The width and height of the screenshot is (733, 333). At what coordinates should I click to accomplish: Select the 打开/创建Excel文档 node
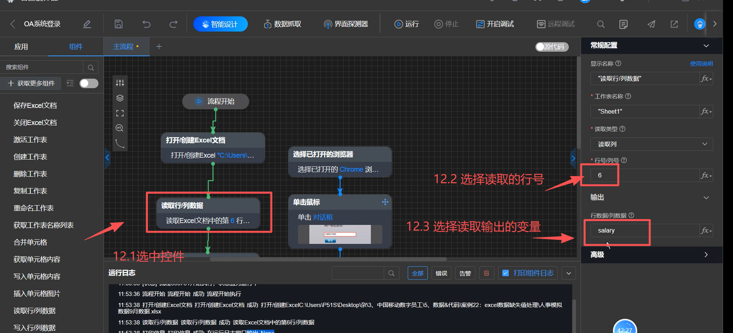[x=213, y=148]
